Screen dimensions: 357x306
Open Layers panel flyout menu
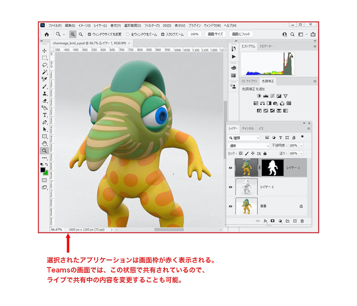(x=309, y=129)
